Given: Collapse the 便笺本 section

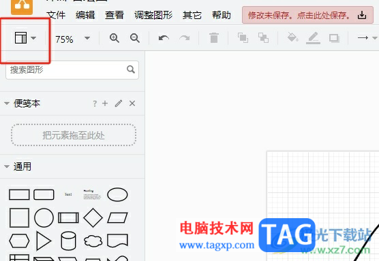Looking at the screenshot, I should point(7,103).
